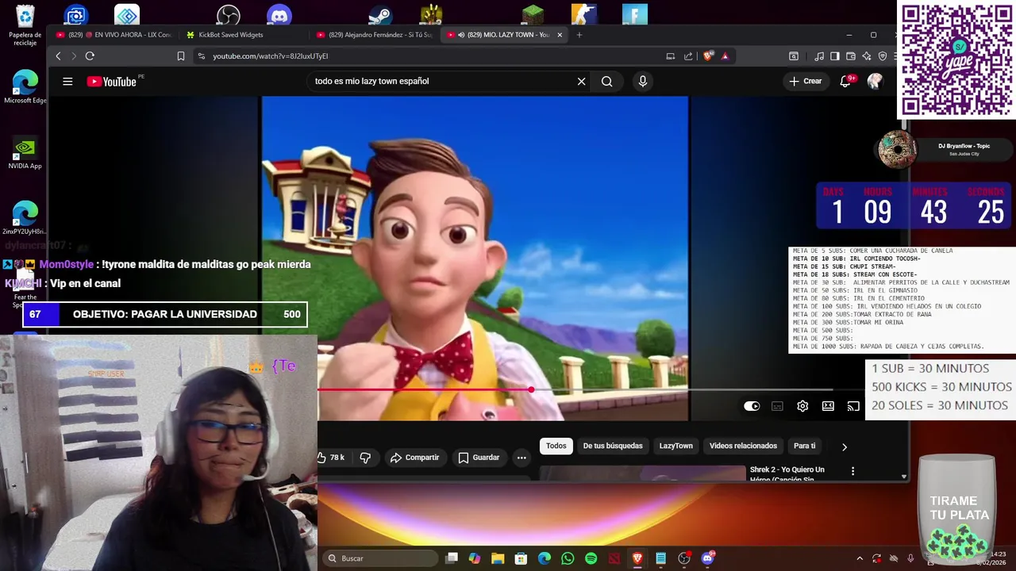
Task: Show more filter chips right arrow
Action: [844, 446]
